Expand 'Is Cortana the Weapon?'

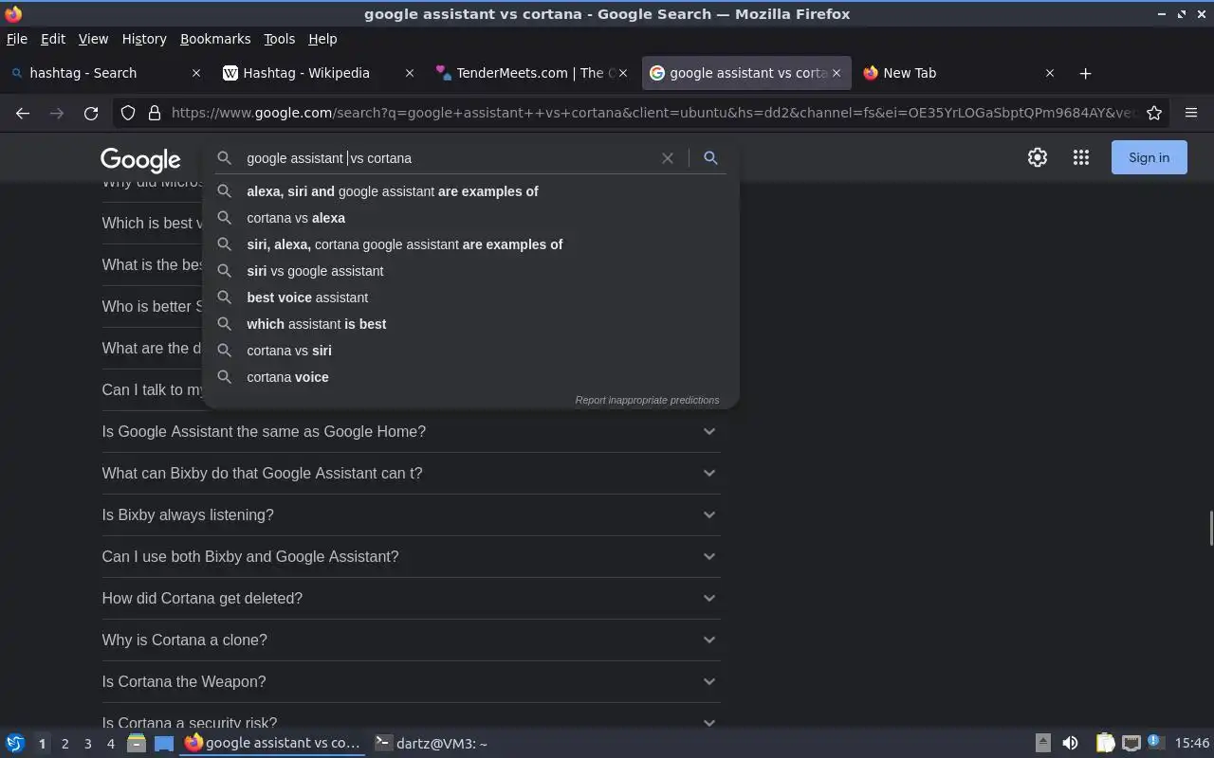pyautogui.click(x=411, y=681)
